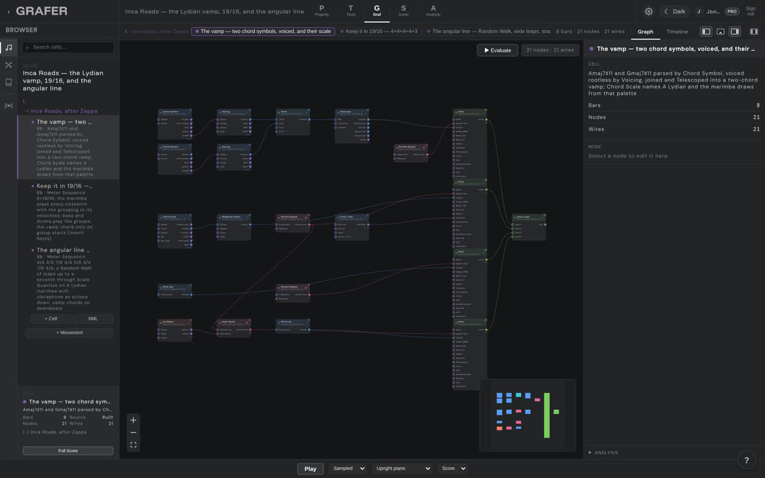Open the Score dropdown in bottom bar
The height and width of the screenshot is (478, 765).
(452, 468)
